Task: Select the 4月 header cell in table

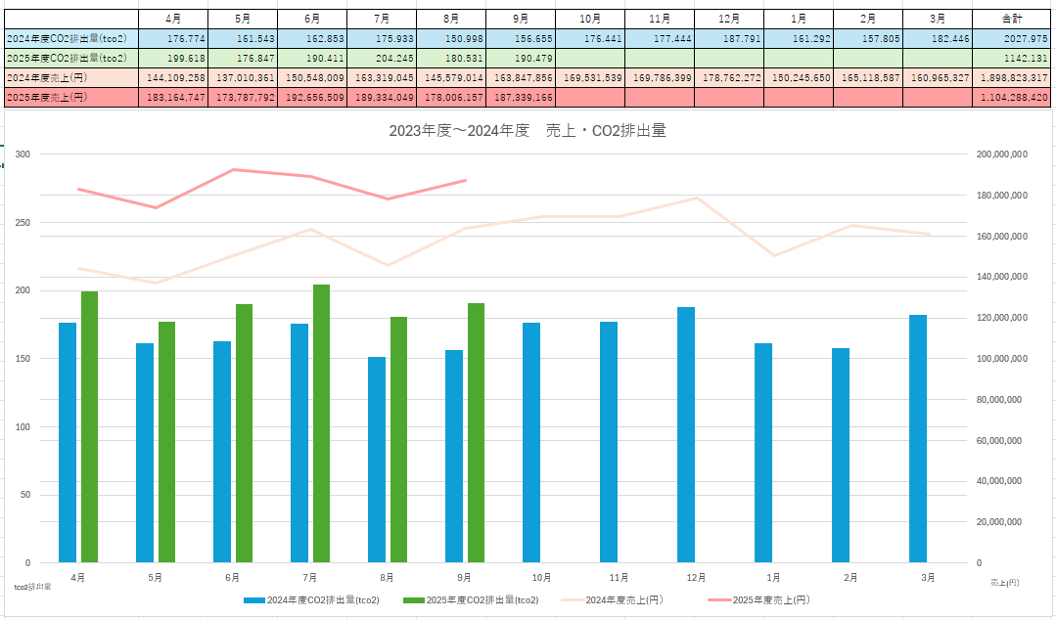Action: point(172,19)
